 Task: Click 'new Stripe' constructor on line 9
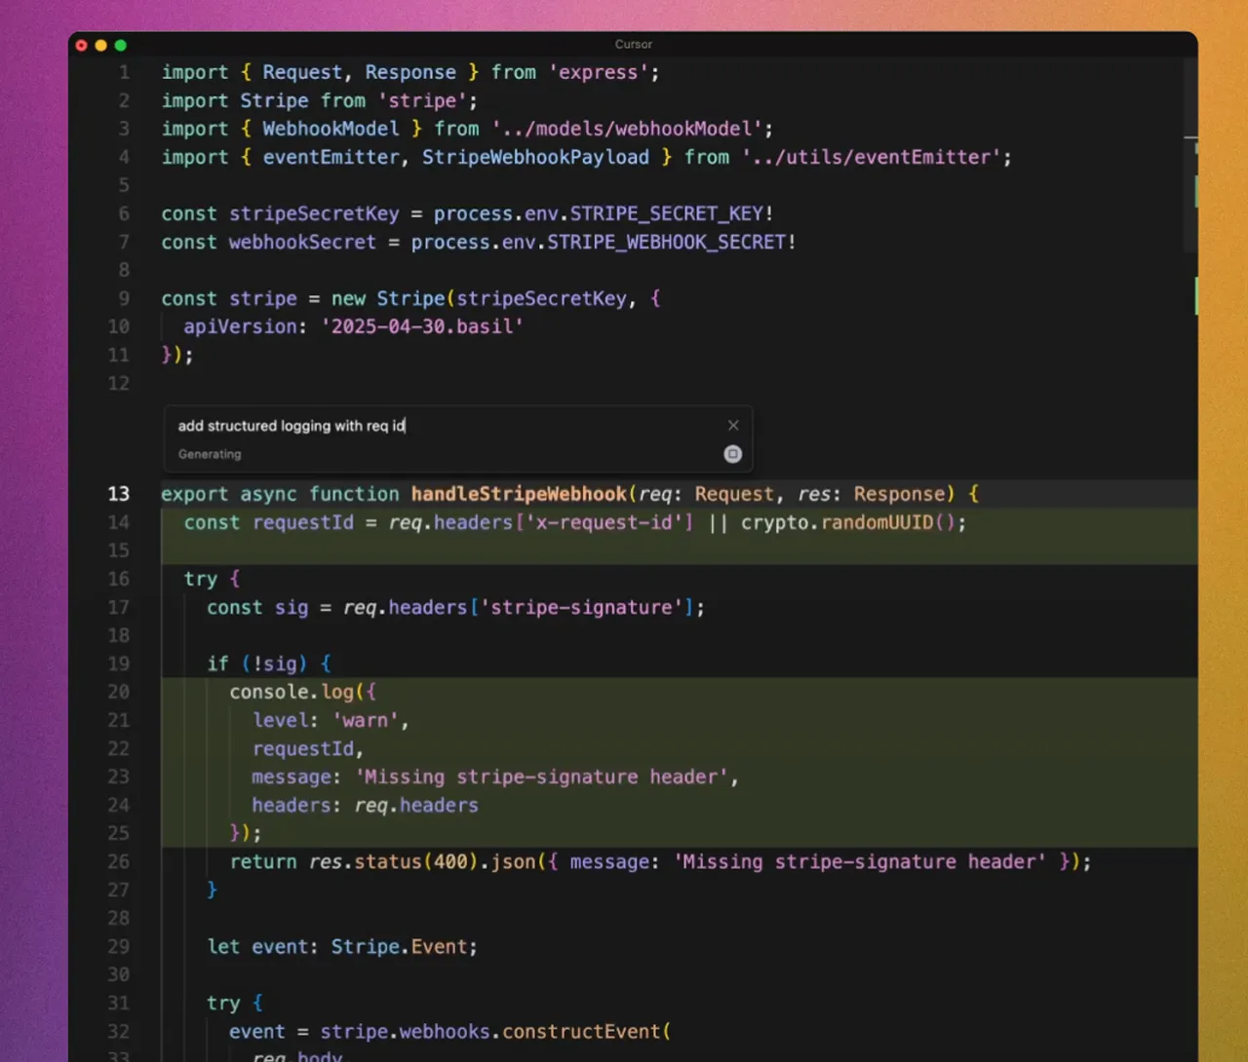point(388,298)
